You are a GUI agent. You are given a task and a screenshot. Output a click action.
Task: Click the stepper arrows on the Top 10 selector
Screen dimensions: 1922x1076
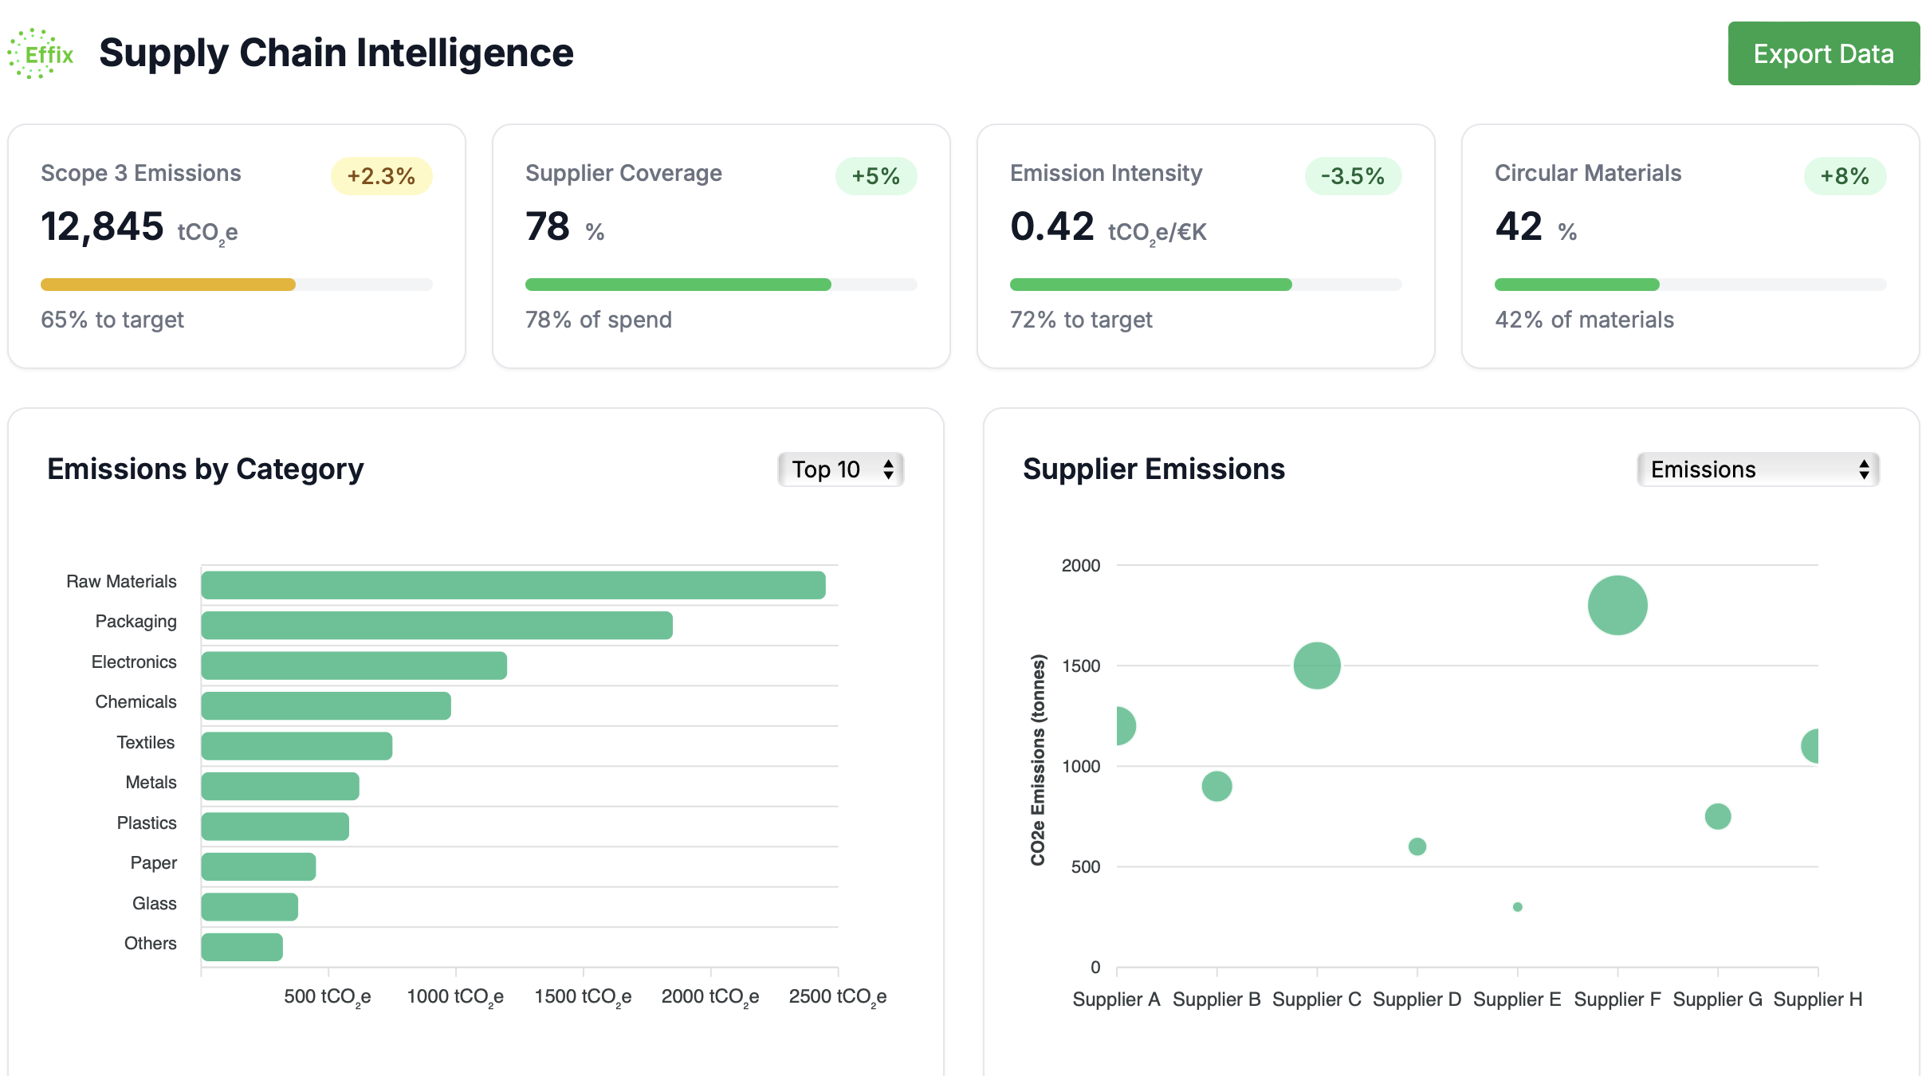pos(888,469)
